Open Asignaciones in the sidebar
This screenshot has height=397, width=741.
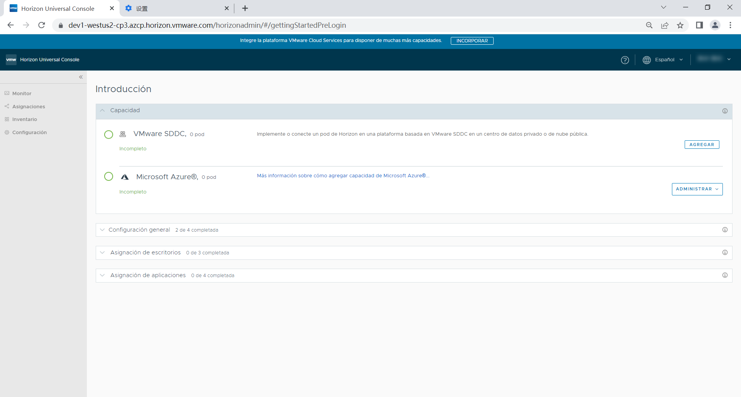click(29, 106)
